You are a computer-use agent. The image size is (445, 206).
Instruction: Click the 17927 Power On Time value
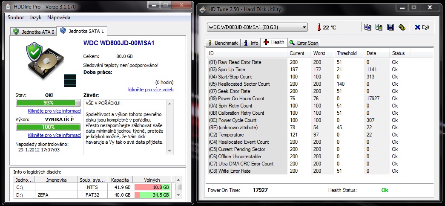point(260,190)
